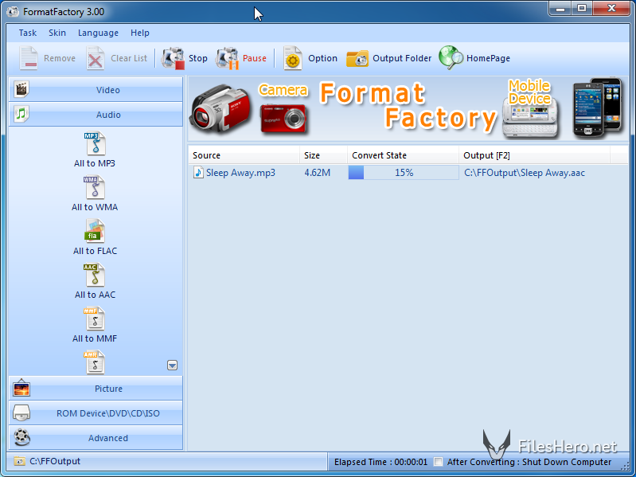
Task: Click the 15% conversion progress bar
Action: 403,173
